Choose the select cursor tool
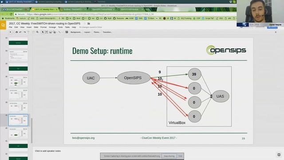Viewport: 284px width, 160px height. pyautogui.click(x=43, y=32)
